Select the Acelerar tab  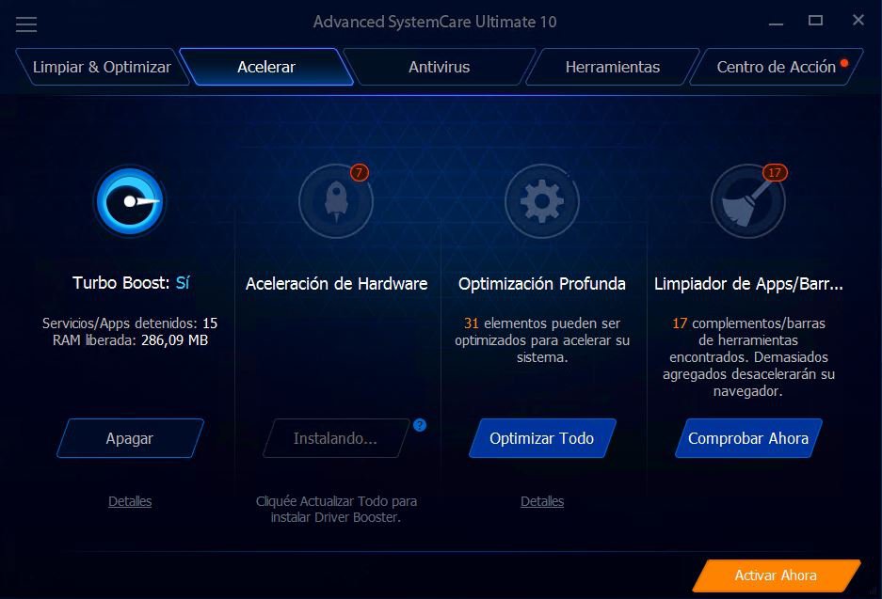(x=266, y=67)
